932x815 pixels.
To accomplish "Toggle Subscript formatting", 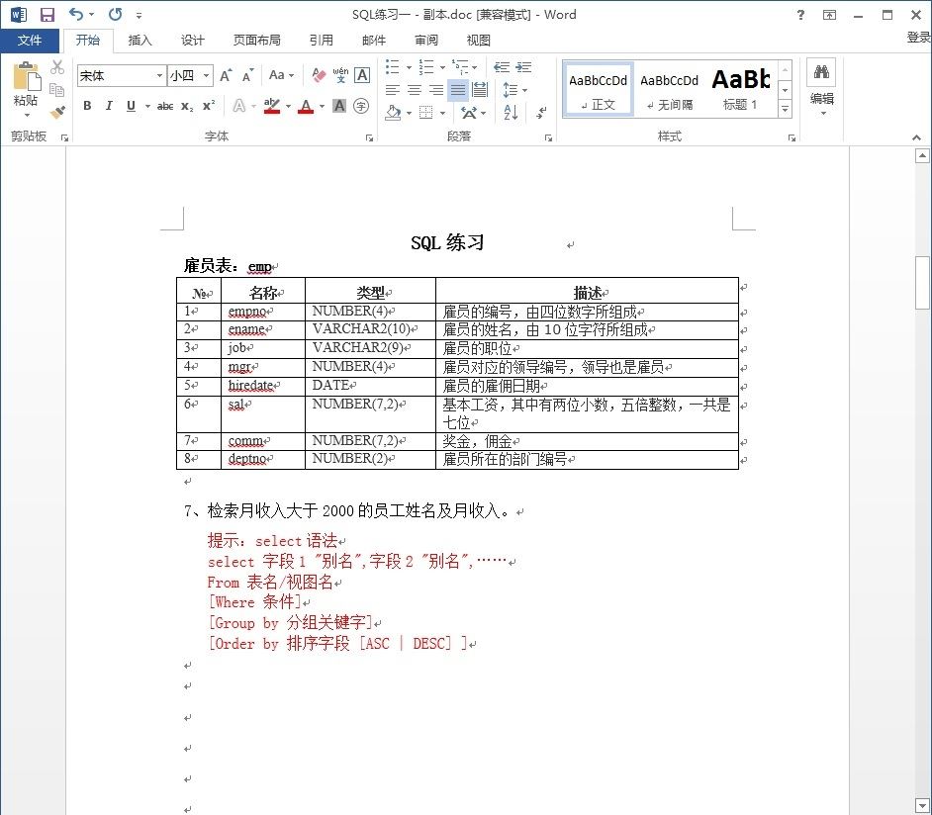I will pos(187,107).
